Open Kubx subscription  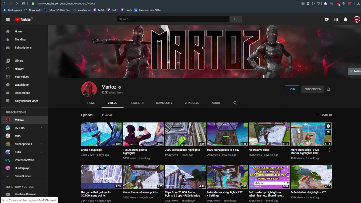[x=24, y=152]
